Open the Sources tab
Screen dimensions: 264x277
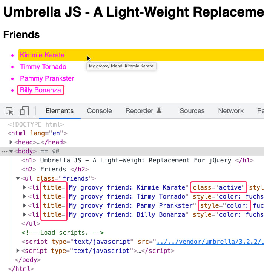(x=192, y=111)
